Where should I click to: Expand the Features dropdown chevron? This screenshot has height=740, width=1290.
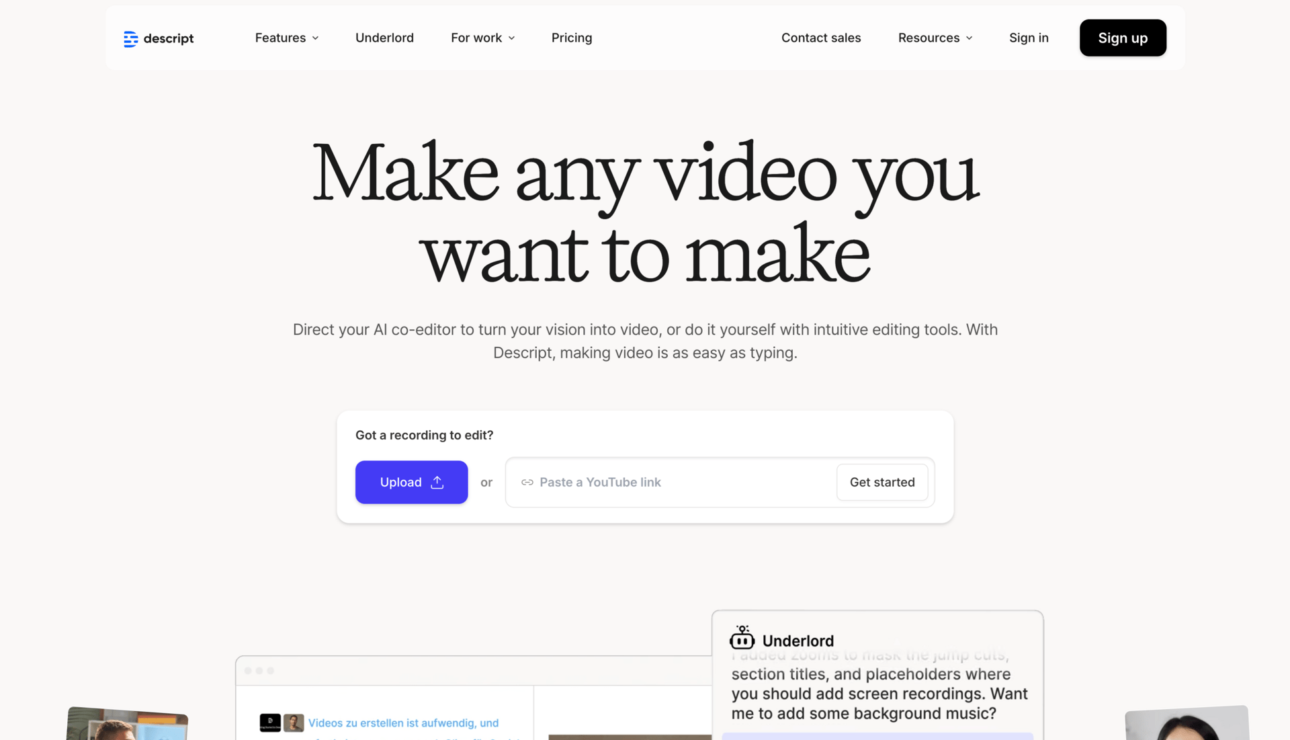[x=316, y=38]
